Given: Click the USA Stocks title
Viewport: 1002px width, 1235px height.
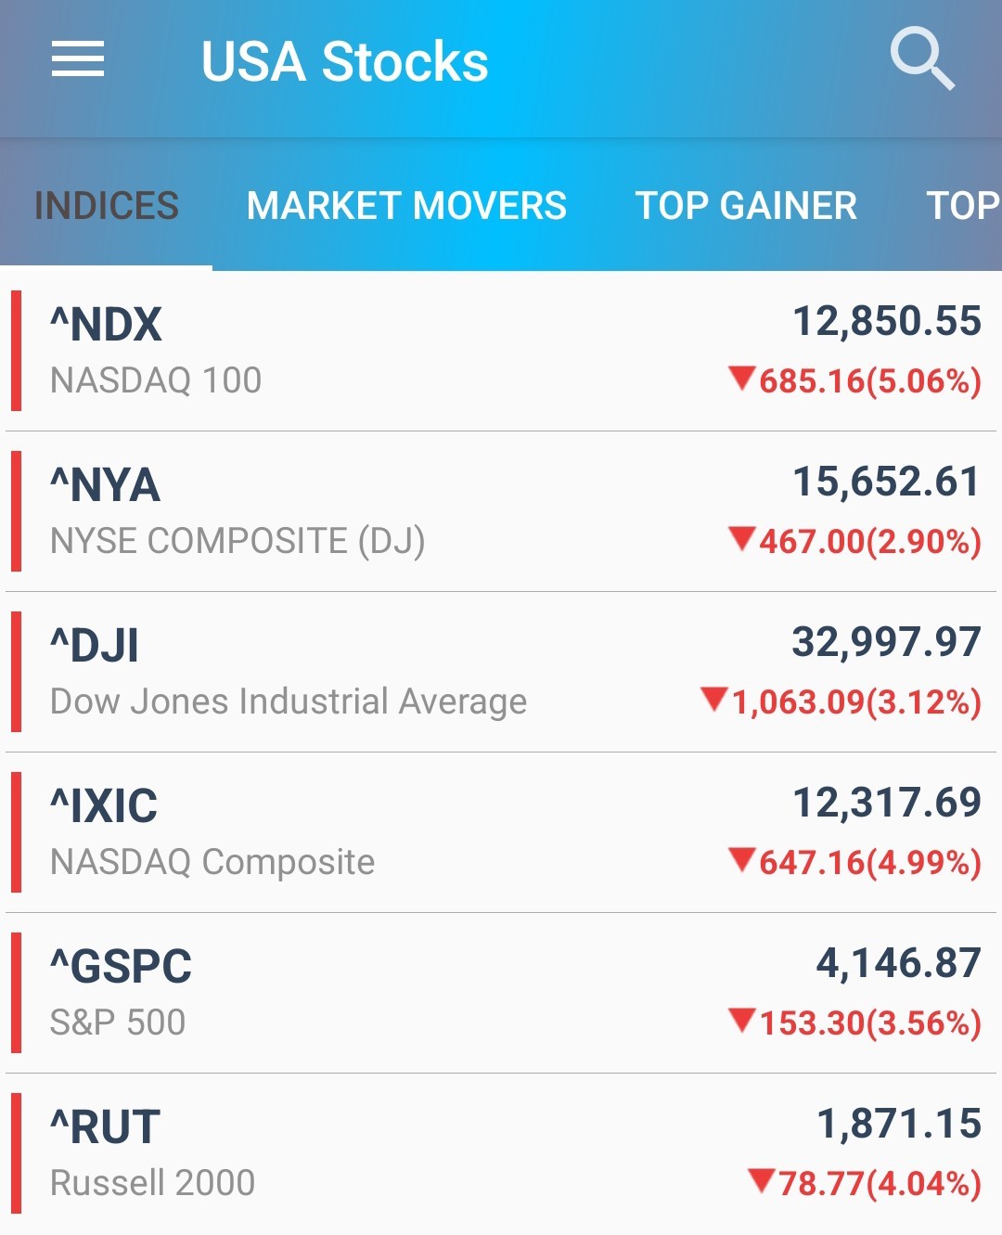Looking at the screenshot, I should coord(344,61).
